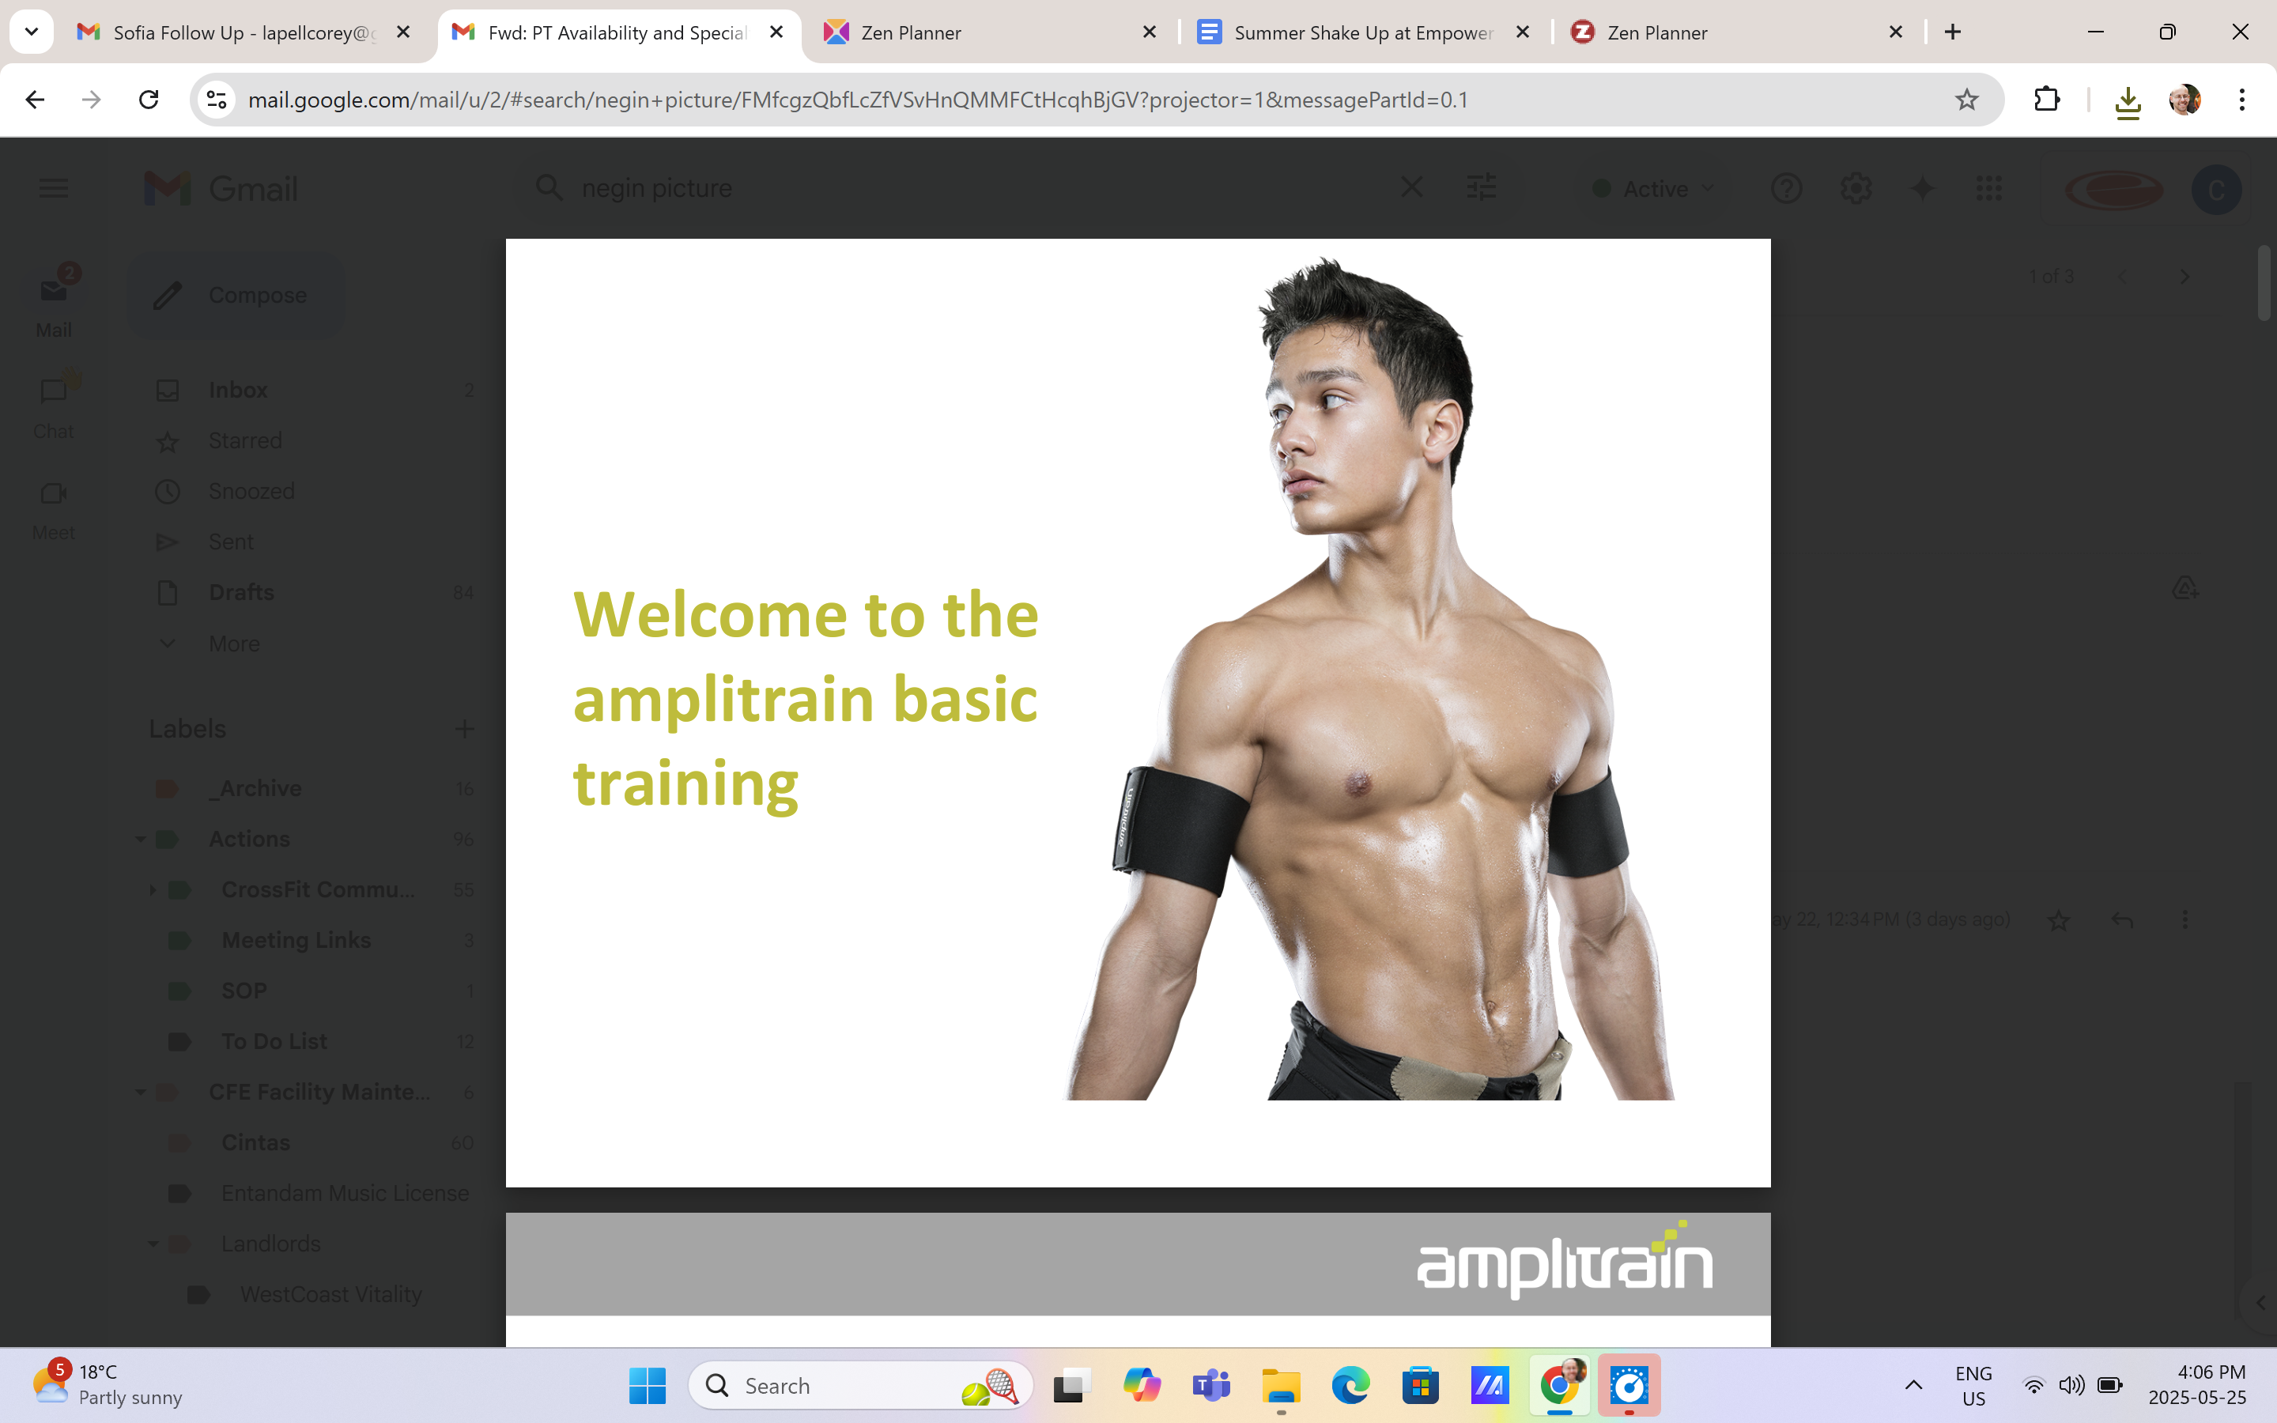Open the search options filter icon
2277x1423 pixels.
pos(1481,187)
